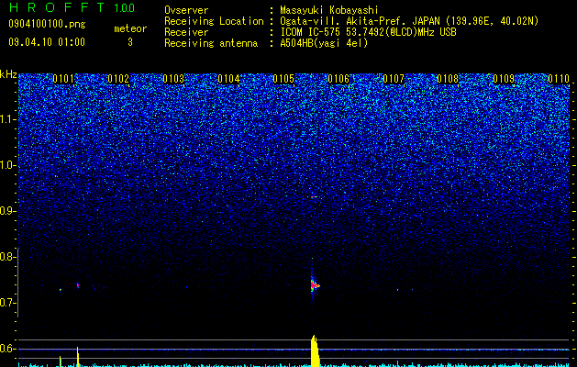Screen dimensions: 577x367
Task: Click the small red echo near 0.93 kHz
Action: pyautogui.click(x=314, y=197)
